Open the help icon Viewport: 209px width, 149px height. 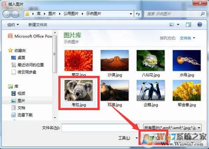coord(200,25)
